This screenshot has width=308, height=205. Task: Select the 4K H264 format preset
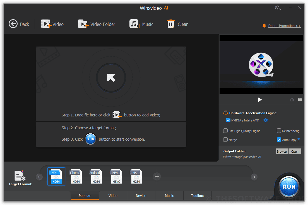pyautogui.click(x=136, y=177)
